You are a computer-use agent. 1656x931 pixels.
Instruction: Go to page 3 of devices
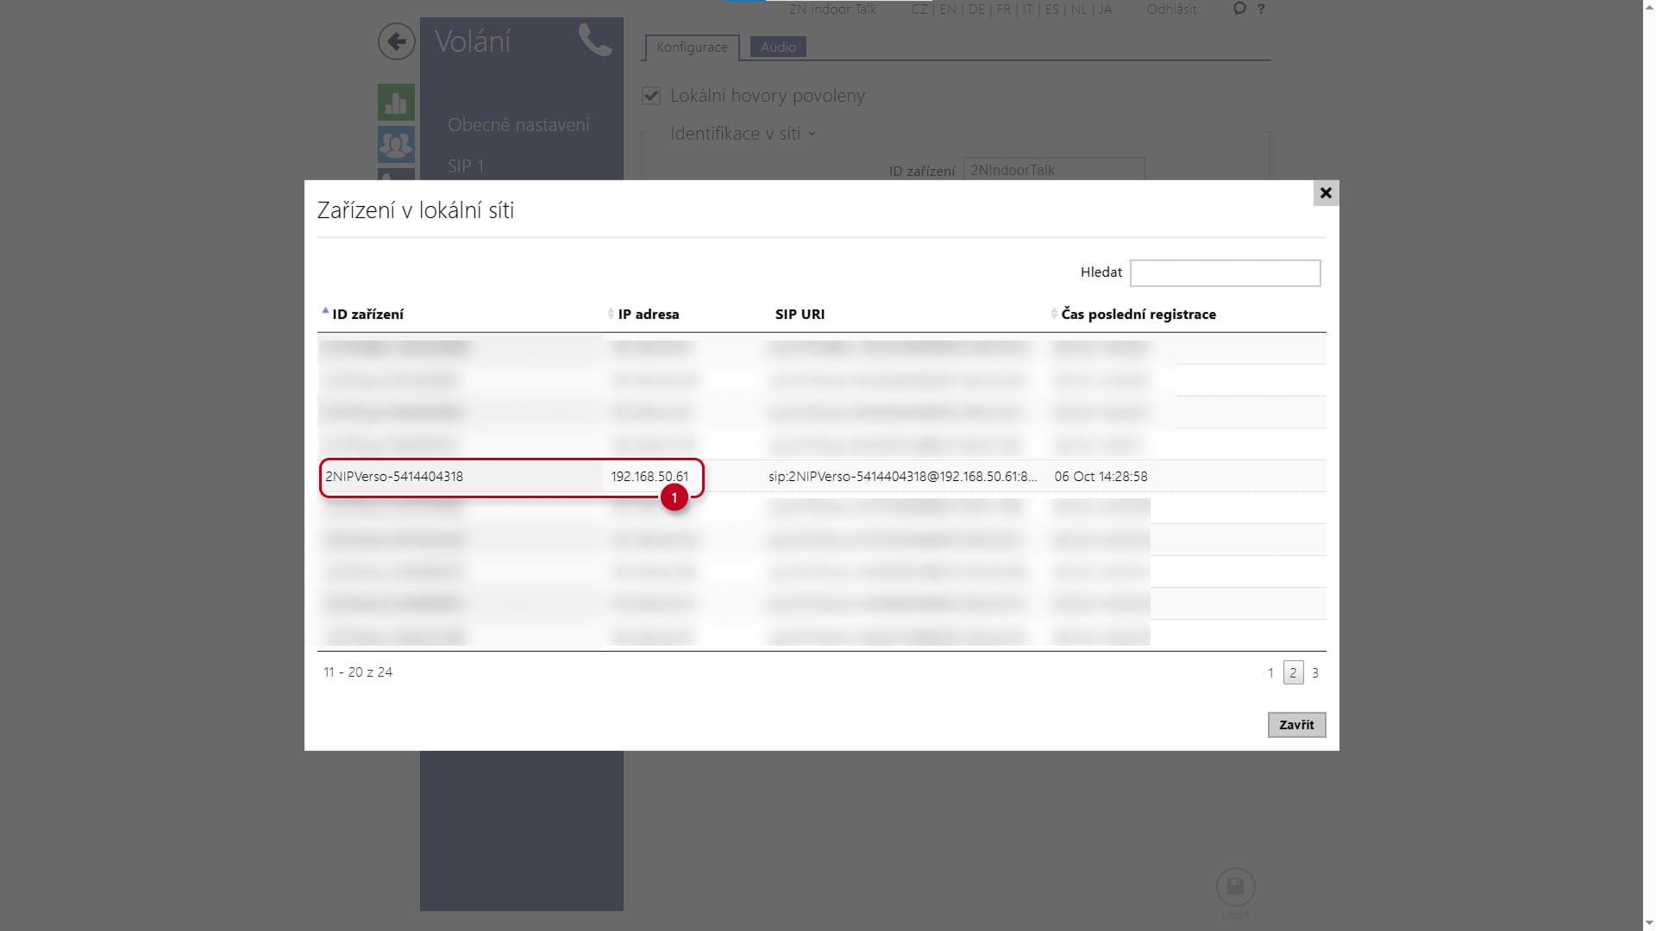tap(1315, 673)
